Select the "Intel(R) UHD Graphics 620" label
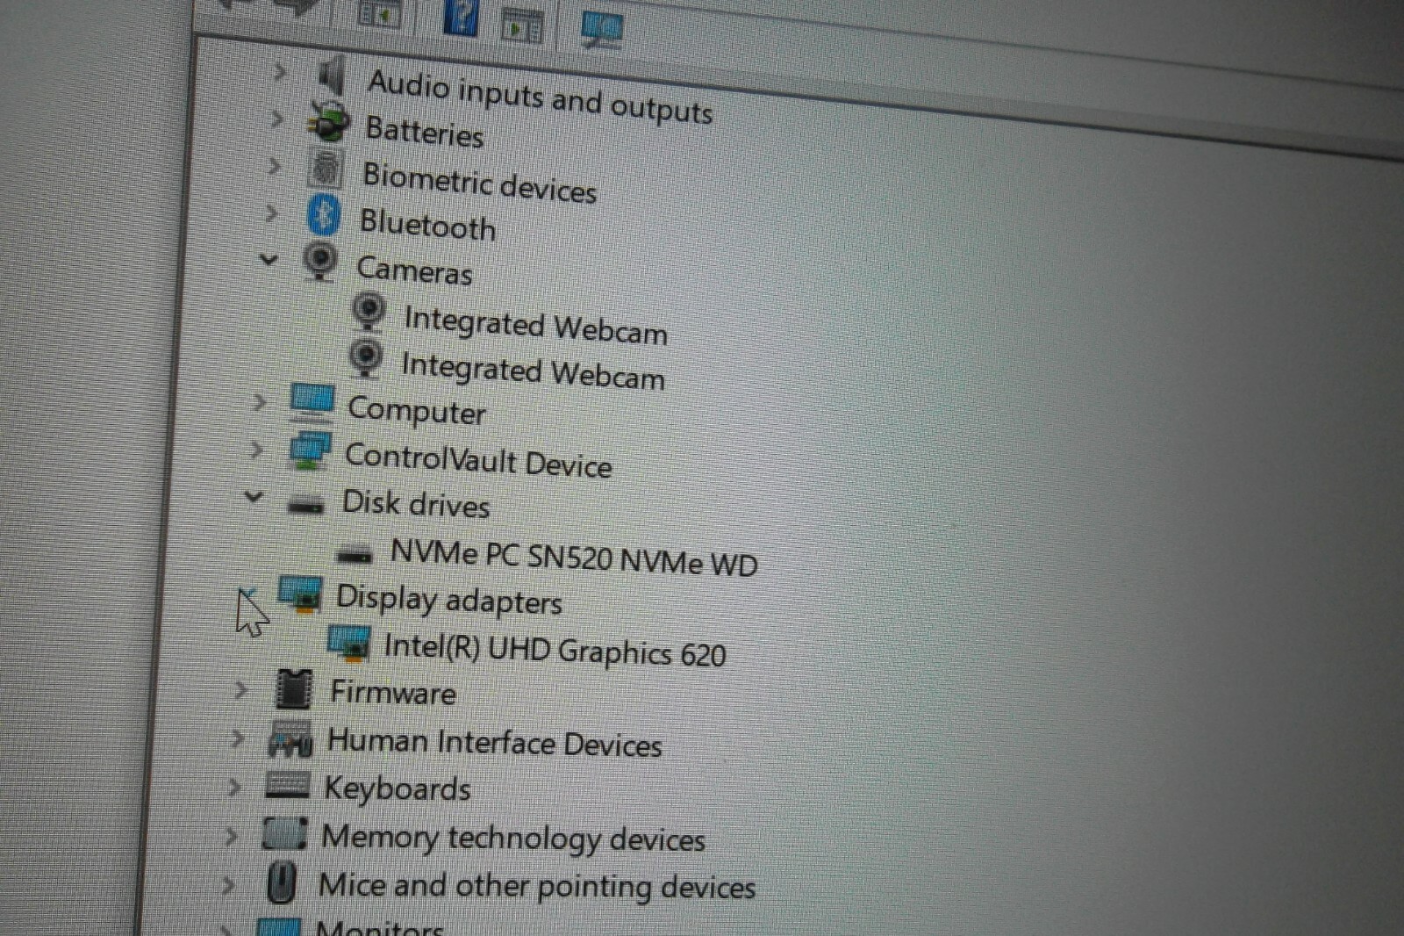The image size is (1404, 936). [555, 650]
